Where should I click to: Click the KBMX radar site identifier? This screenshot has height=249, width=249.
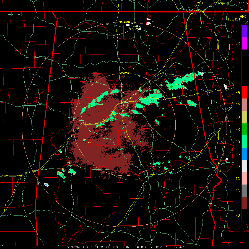[x=142, y=247]
